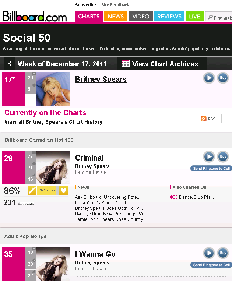Open the CHARTS navigation tab
The image size is (232, 282).
(x=89, y=17)
